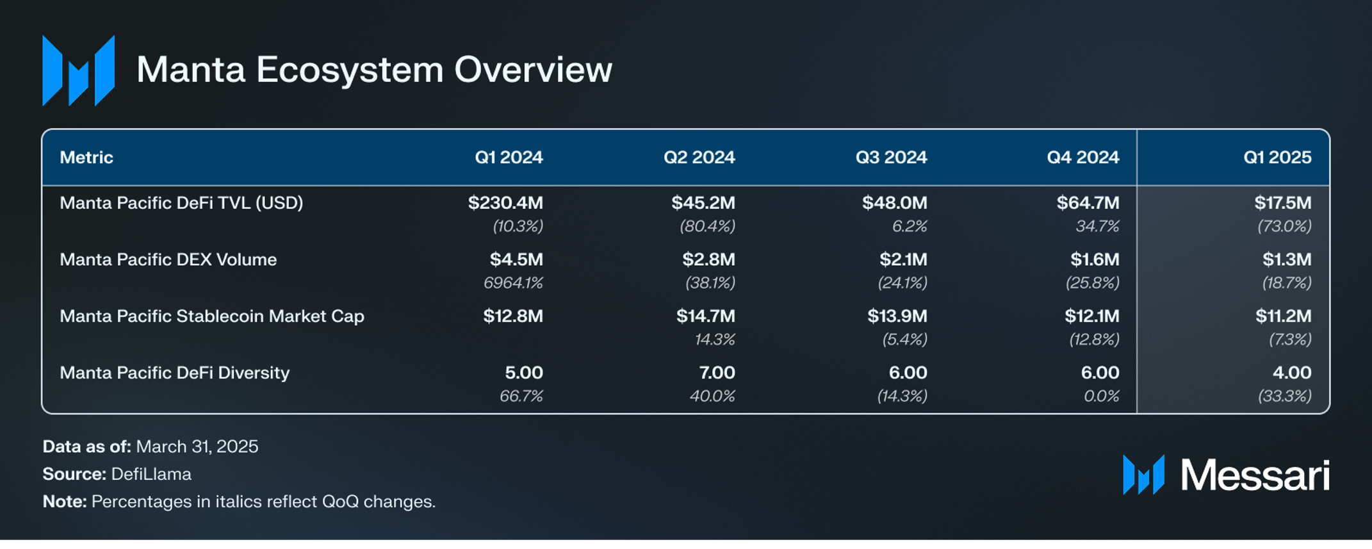Click the "5.00" DeFi Diversity value
The image size is (1372, 549).
(x=524, y=373)
